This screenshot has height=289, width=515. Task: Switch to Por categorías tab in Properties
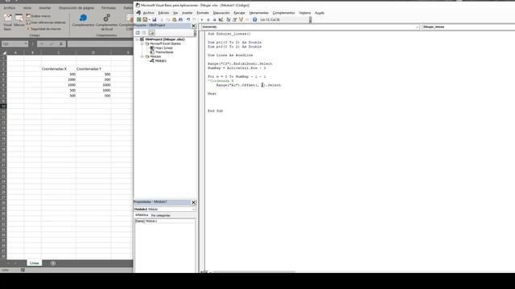tap(161, 215)
